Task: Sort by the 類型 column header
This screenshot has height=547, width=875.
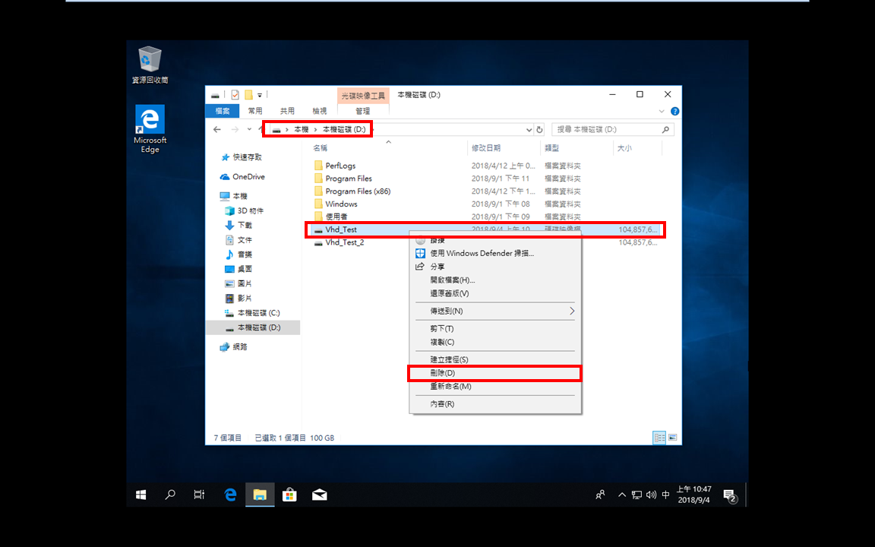Action: (x=552, y=148)
